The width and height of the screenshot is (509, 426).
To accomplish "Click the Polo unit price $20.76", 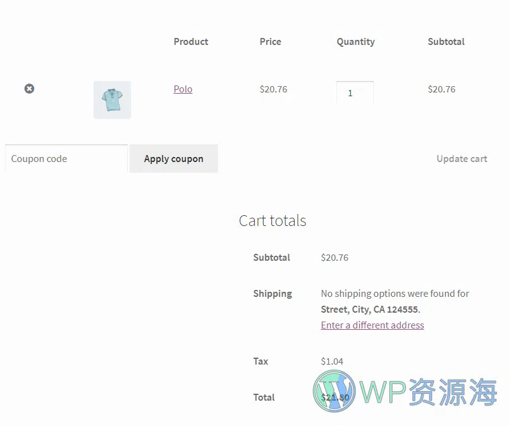I will point(273,89).
